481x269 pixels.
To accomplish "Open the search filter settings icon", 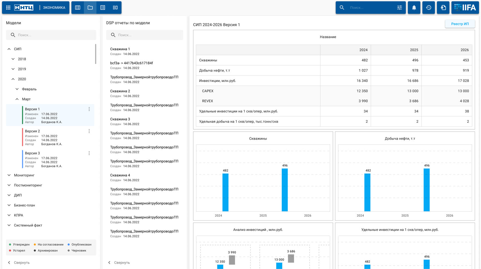I will click(x=399, y=8).
